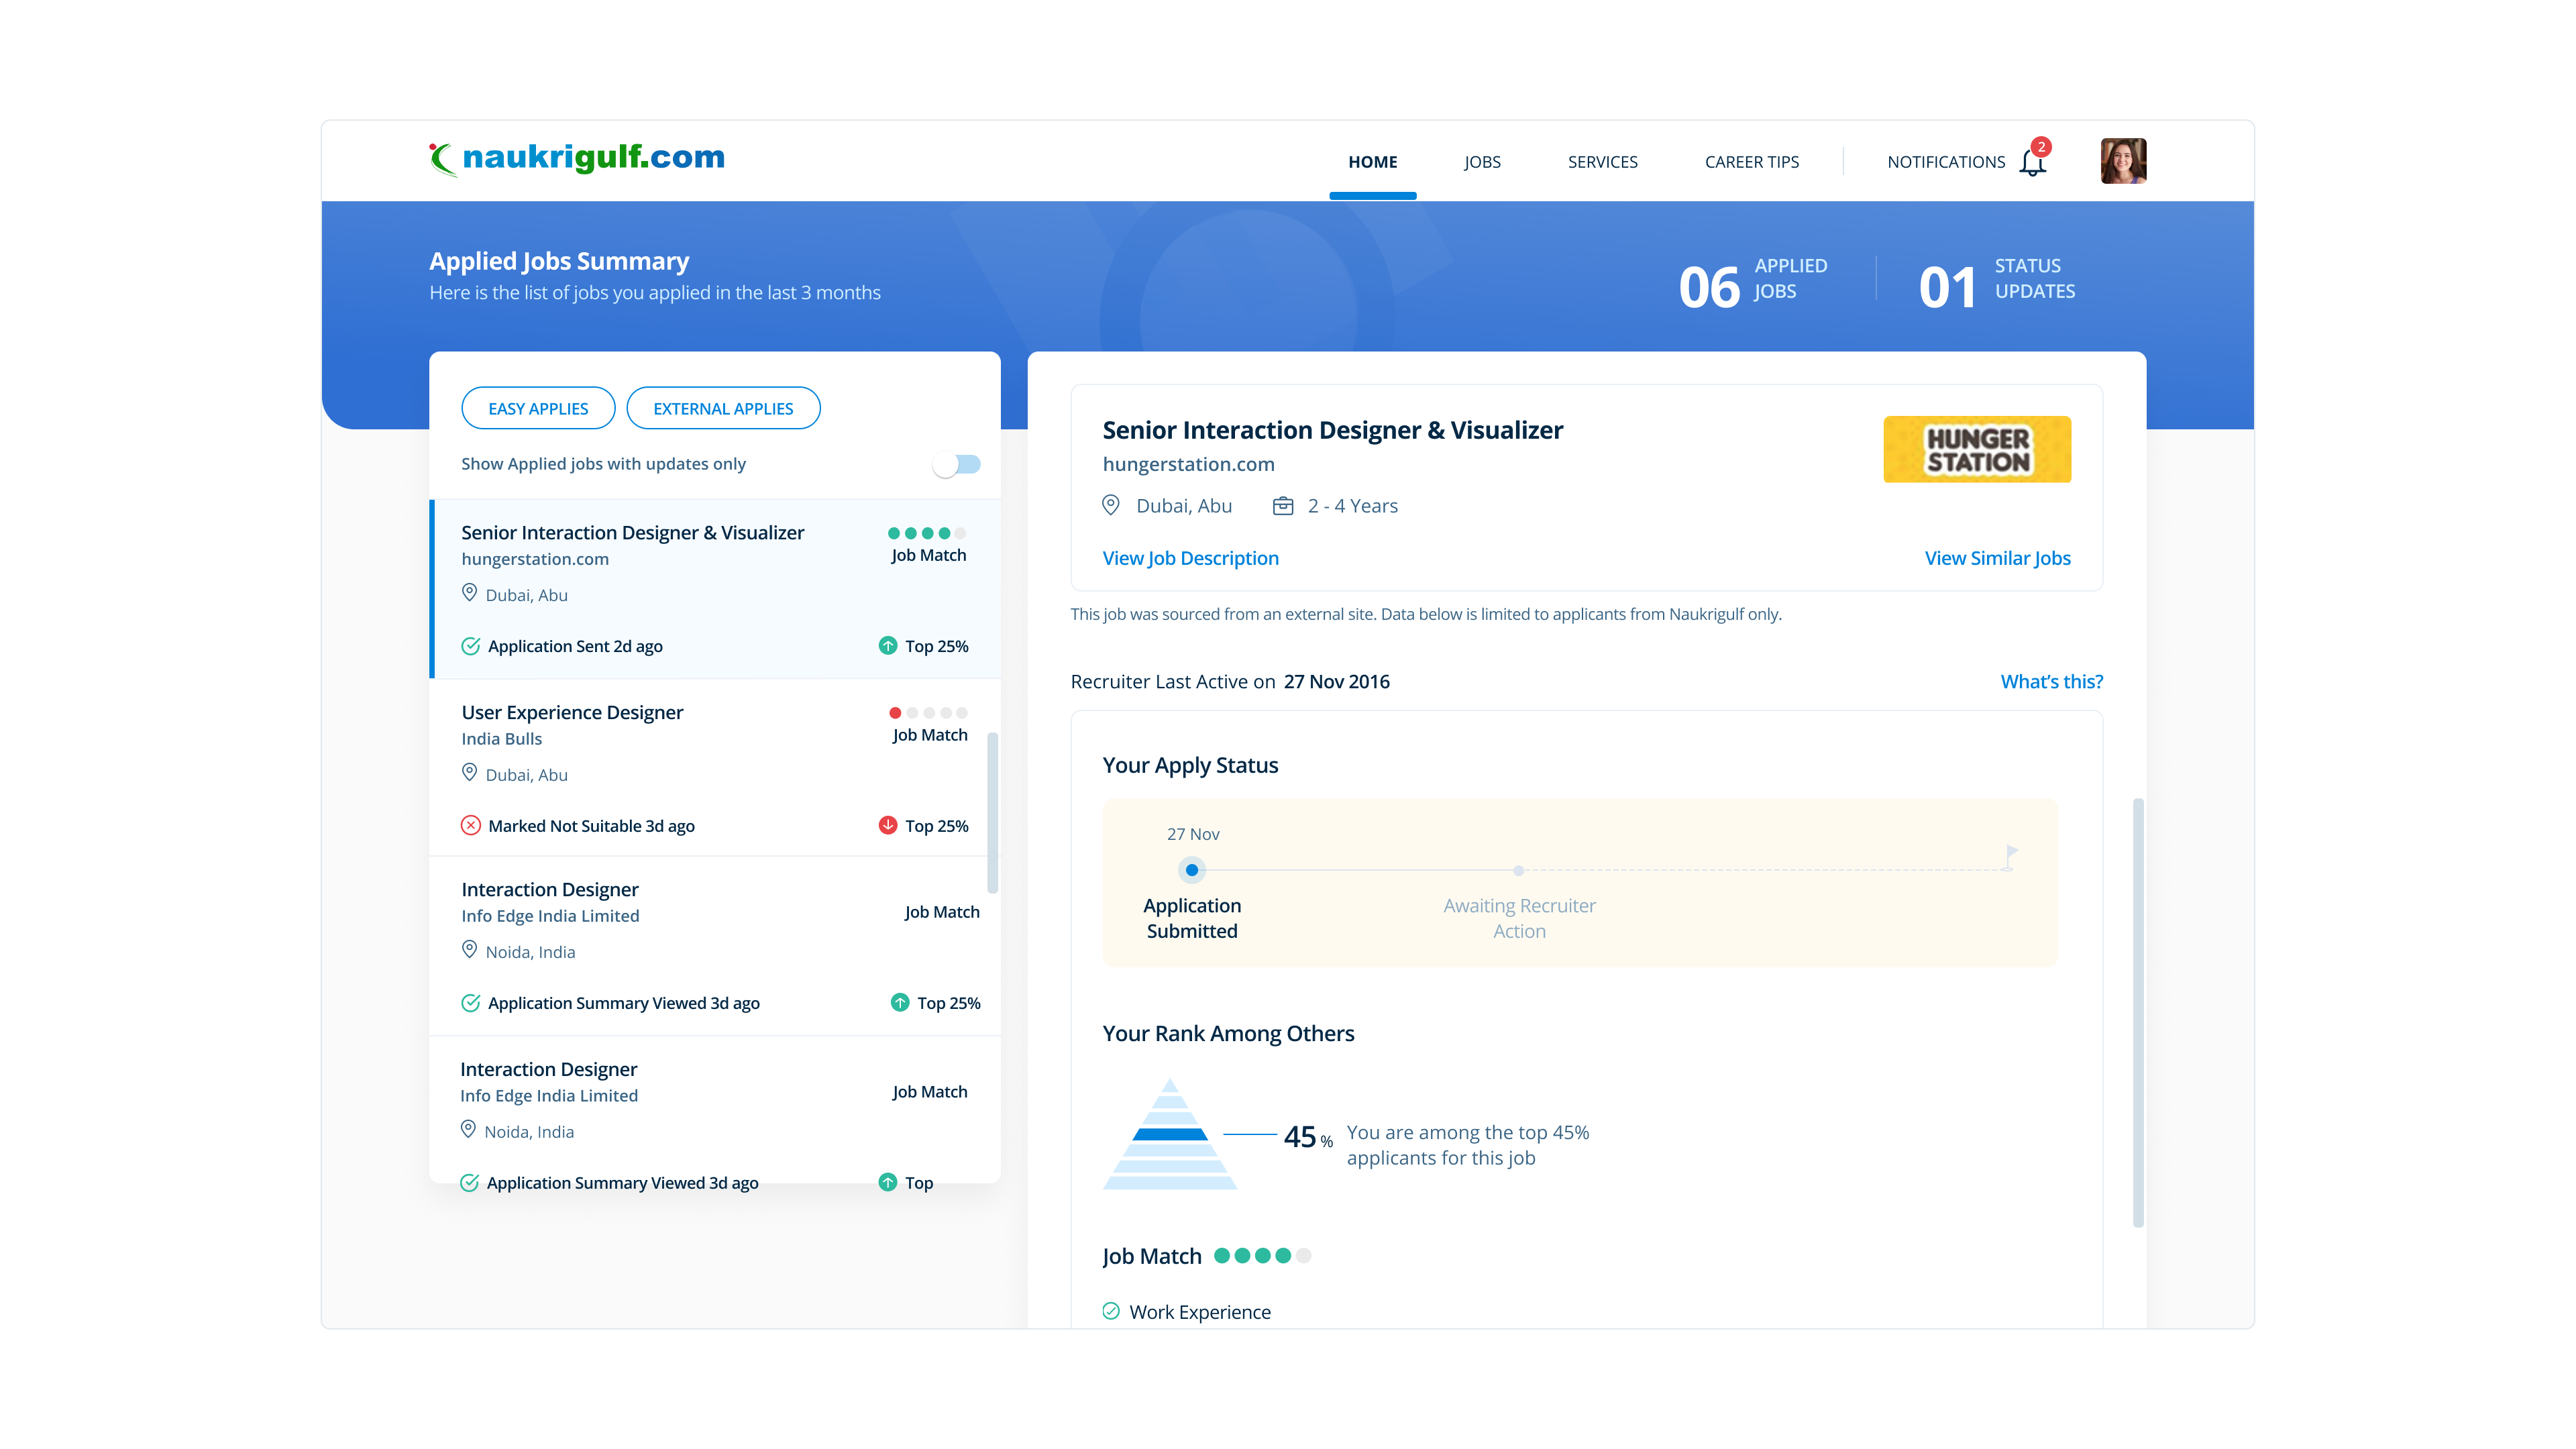Open the SERVICES menu
This screenshot has width=2576, height=1449.
pos(1602,162)
